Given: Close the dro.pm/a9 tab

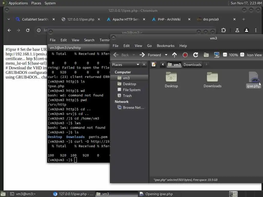Looking at the screenshot, I should point(234,19).
